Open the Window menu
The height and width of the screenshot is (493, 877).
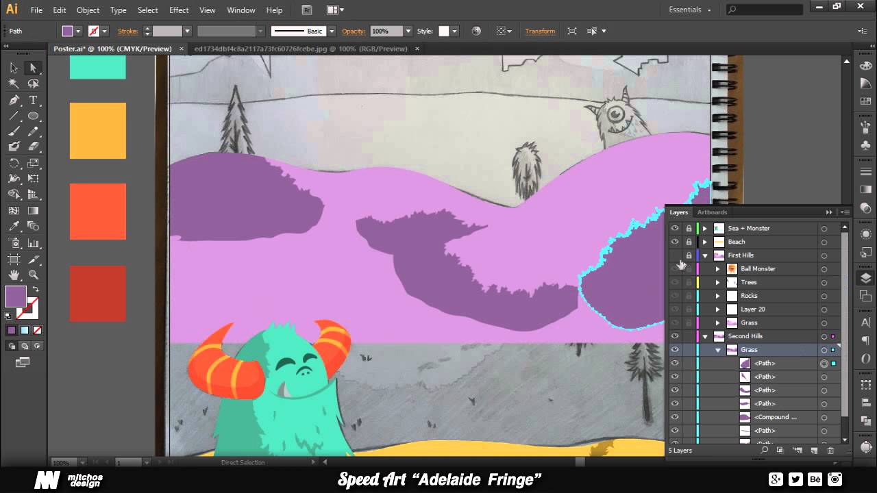pos(240,10)
